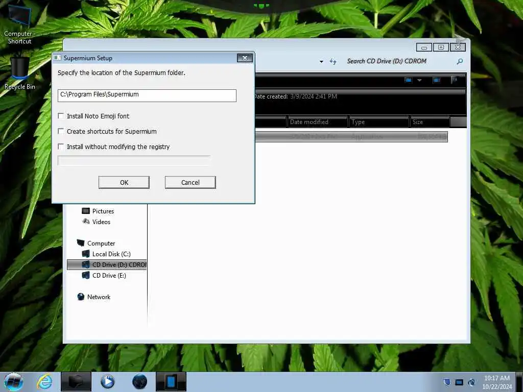
Task: Click the Videos library icon
Action: (x=86, y=222)
